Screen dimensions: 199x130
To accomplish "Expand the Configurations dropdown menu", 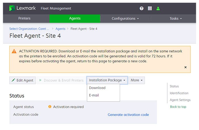I will click(x=125, y=18).
